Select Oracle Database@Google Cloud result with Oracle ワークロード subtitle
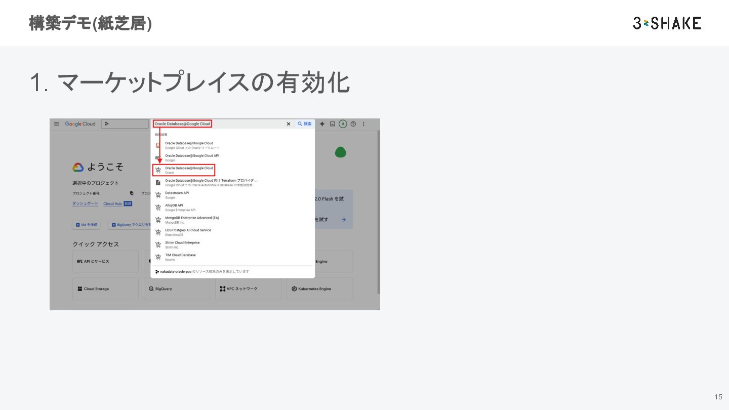Image resolution: width=729 pixels, height=410 pixels. click(x=233, y=145)
